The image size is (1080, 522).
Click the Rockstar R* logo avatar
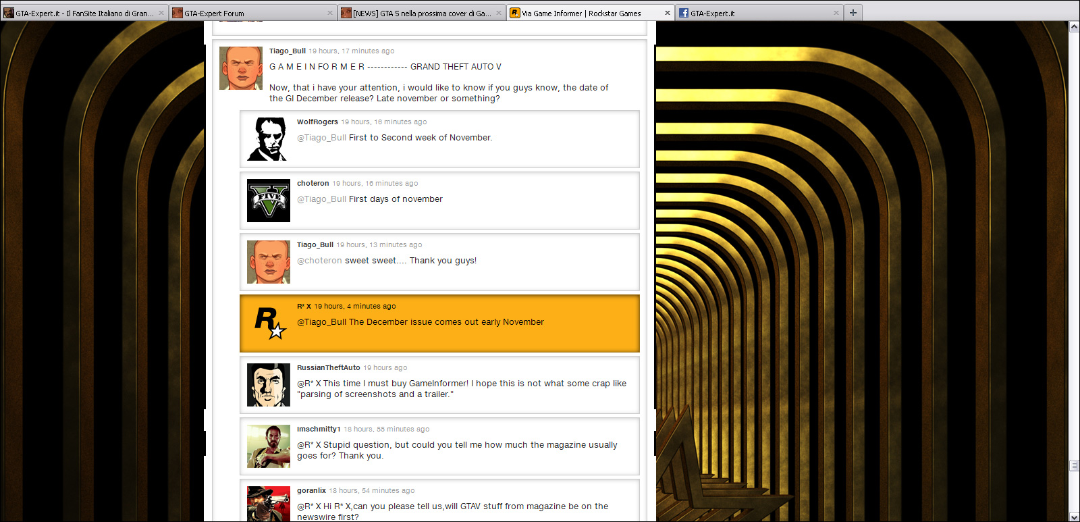[269, 323]
